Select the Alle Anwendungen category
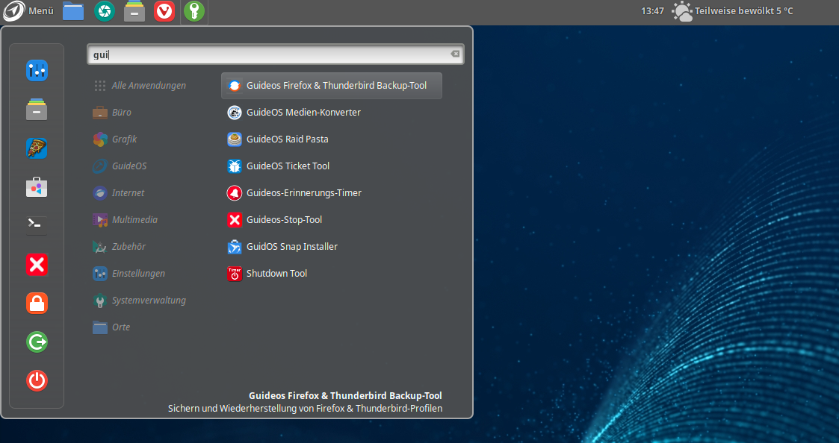839x443 pixels. tap(140, 86)
